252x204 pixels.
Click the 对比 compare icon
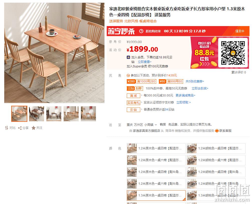click(7, 128)
